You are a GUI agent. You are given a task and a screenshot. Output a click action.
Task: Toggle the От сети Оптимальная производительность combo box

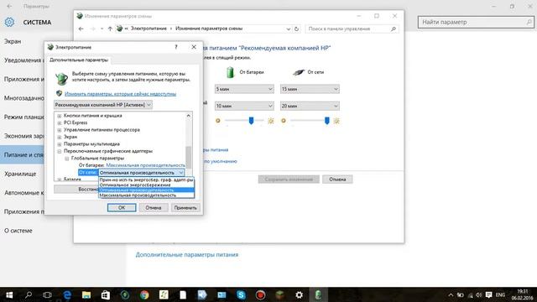(142, 173)
